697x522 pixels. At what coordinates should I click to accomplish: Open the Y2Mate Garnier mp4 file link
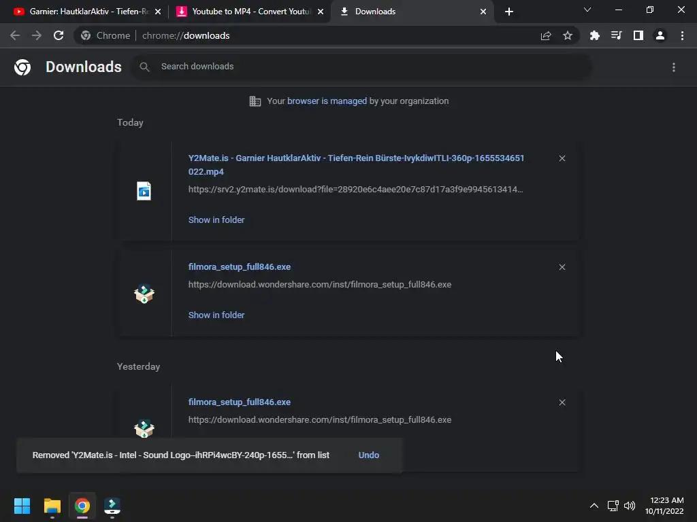pyautogui.click(x=356, y=164)
